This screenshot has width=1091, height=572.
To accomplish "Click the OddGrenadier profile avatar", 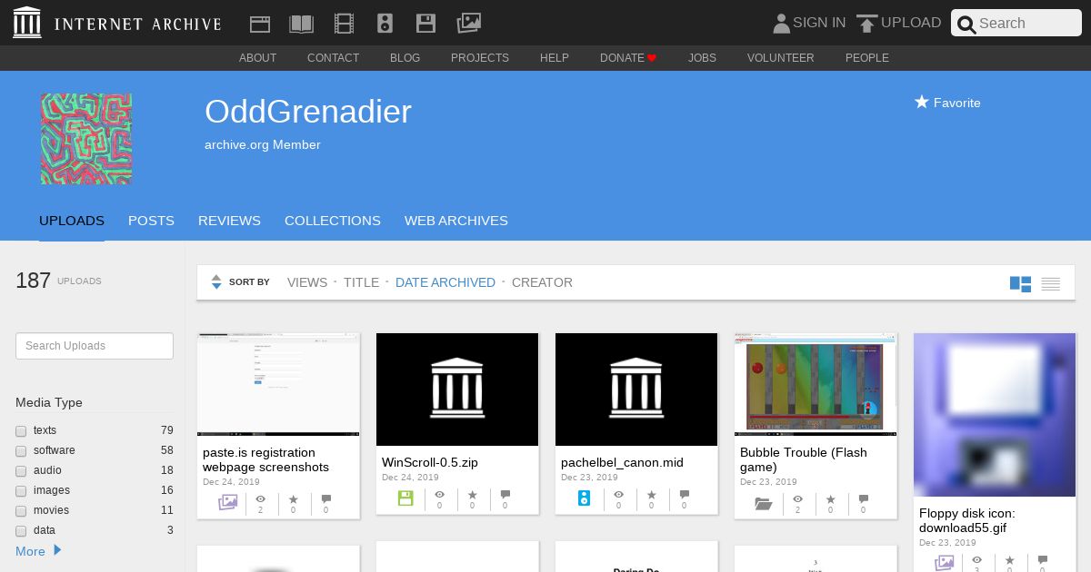I will [86, 139].
